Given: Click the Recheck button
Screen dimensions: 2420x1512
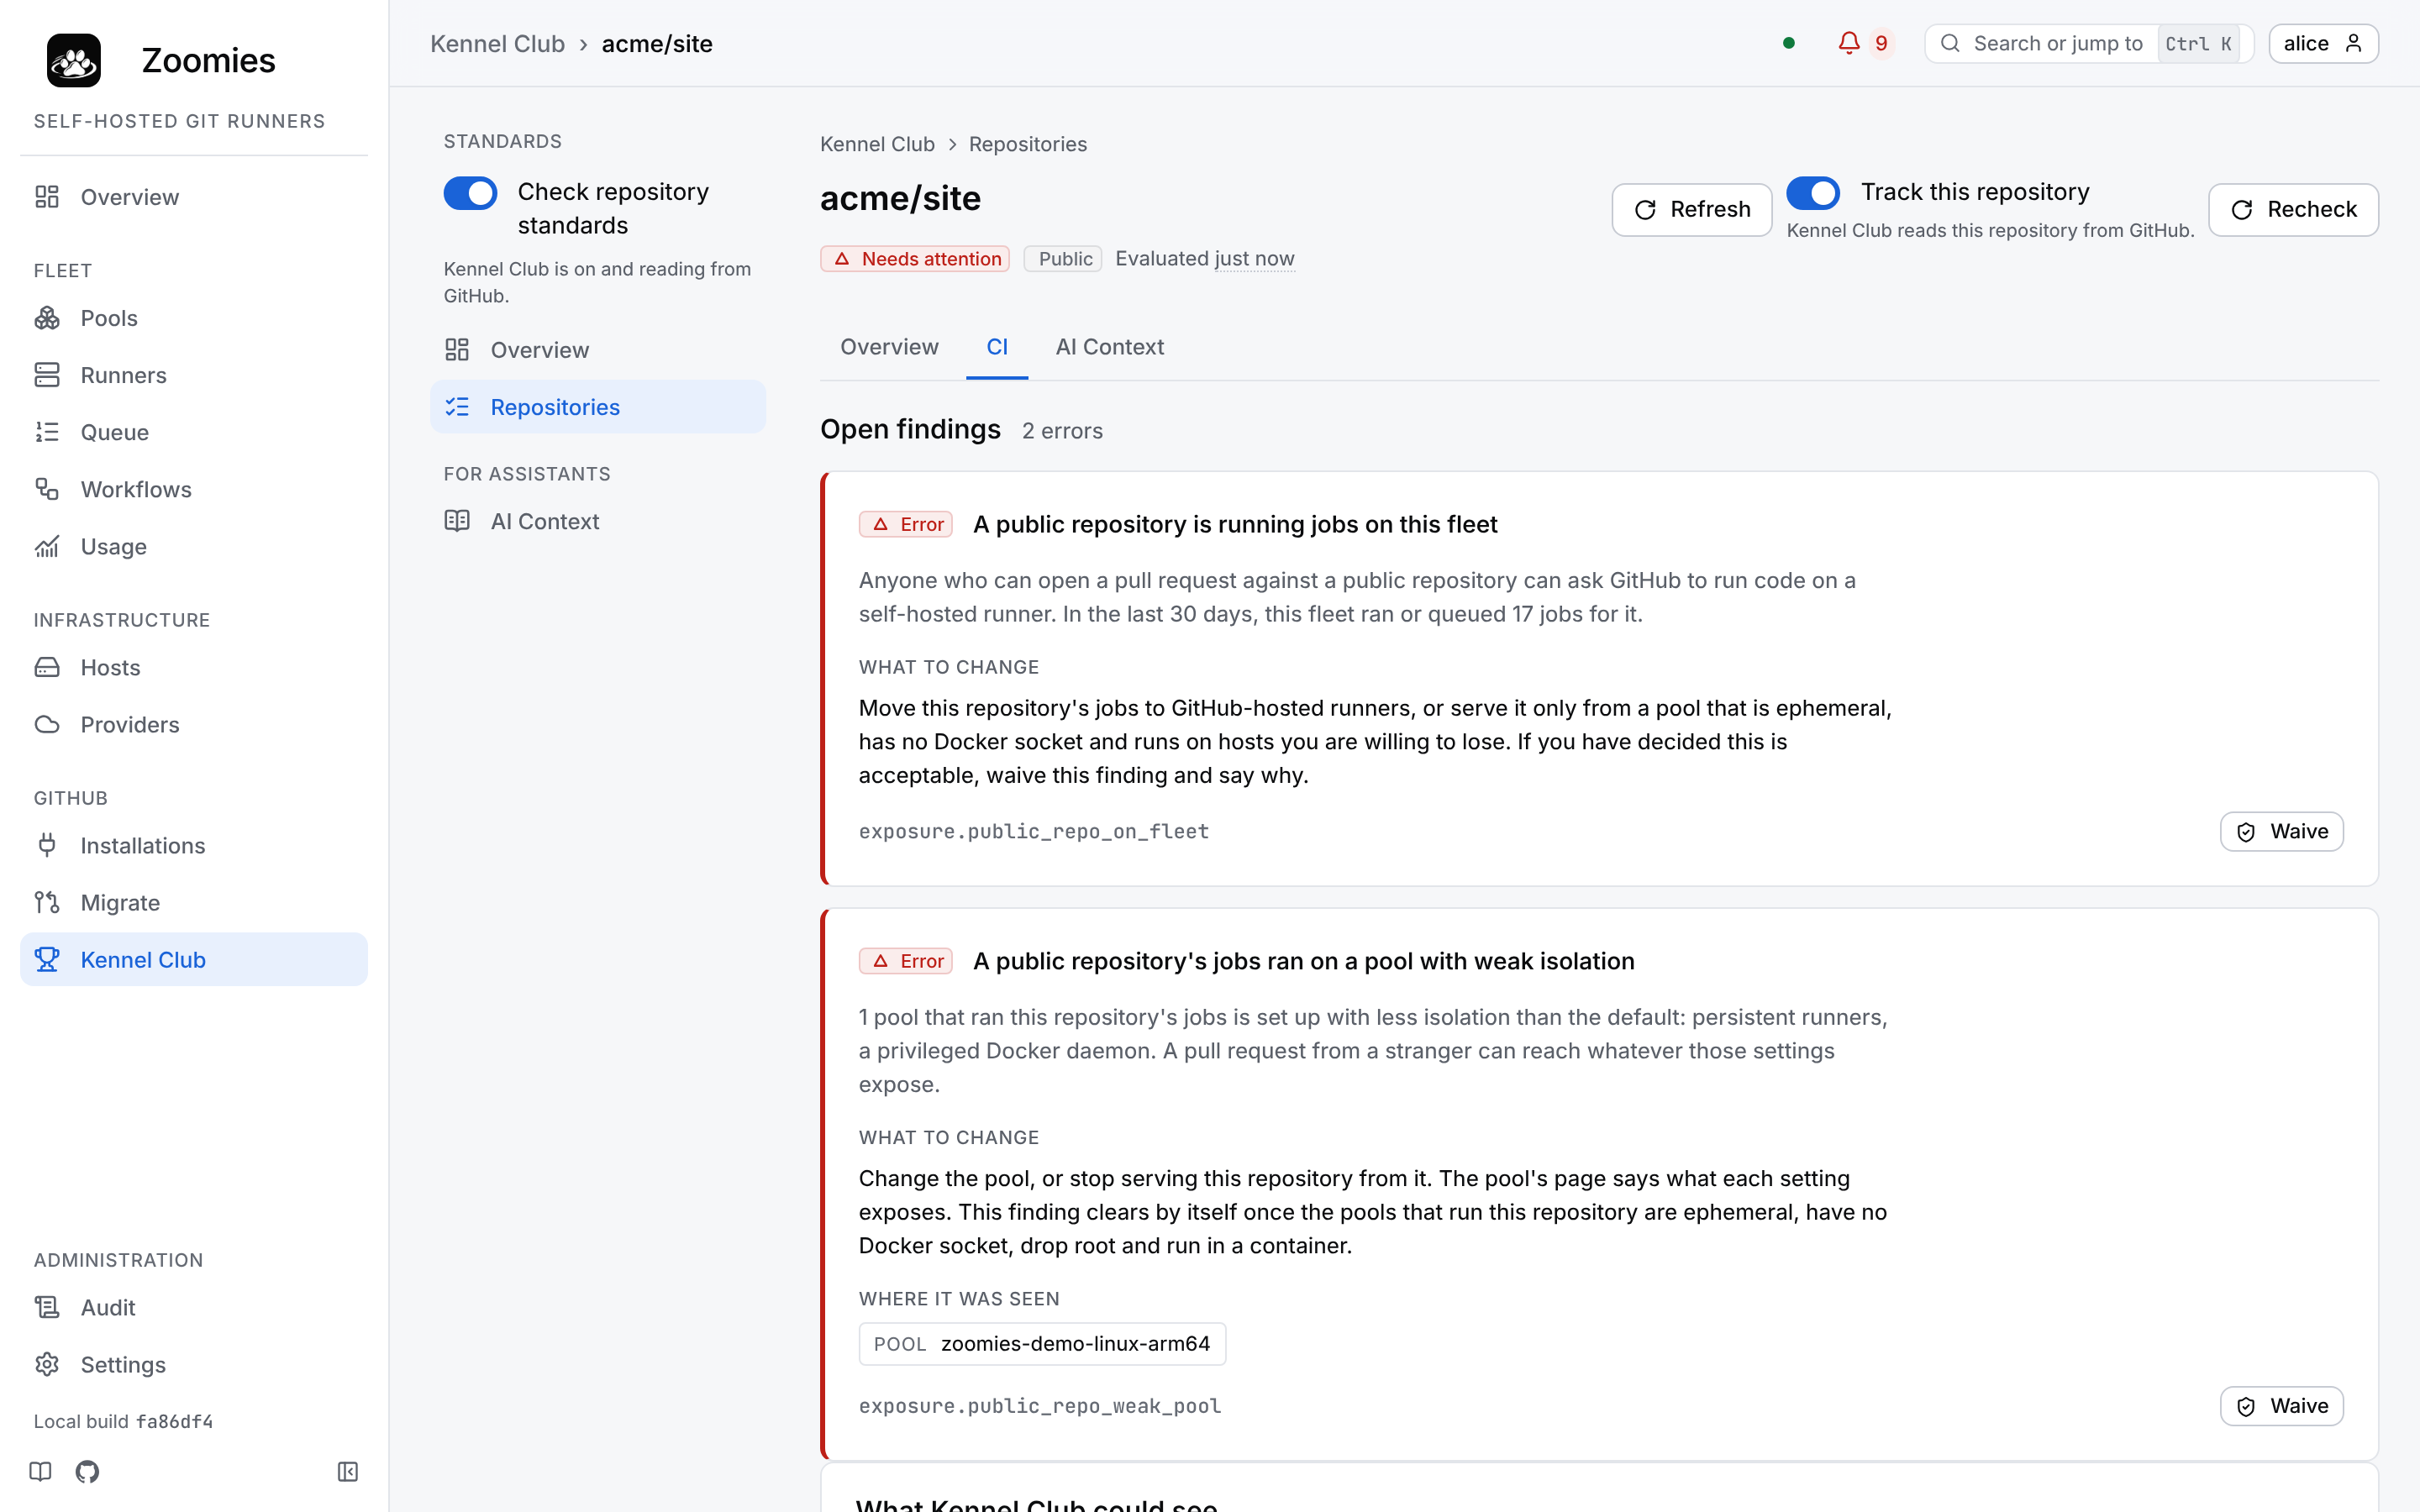Looking at the screenshot, I should point(2293,209).
